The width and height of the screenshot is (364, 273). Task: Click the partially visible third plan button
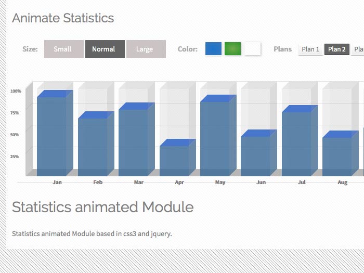(x=358, y=49)
